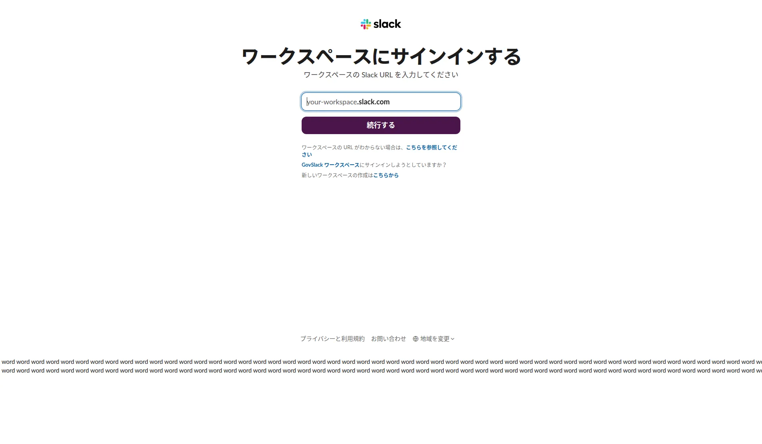Click the first line of repeated word text

381,362
